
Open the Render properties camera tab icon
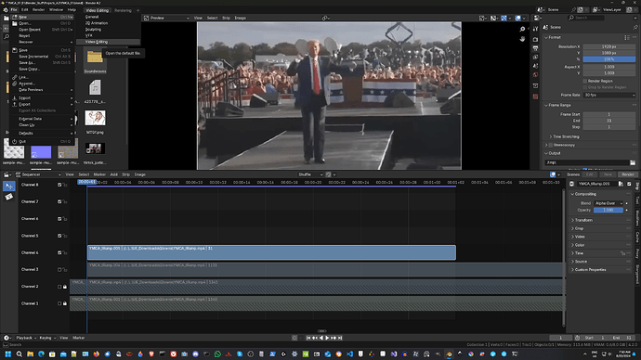[535, 39]
